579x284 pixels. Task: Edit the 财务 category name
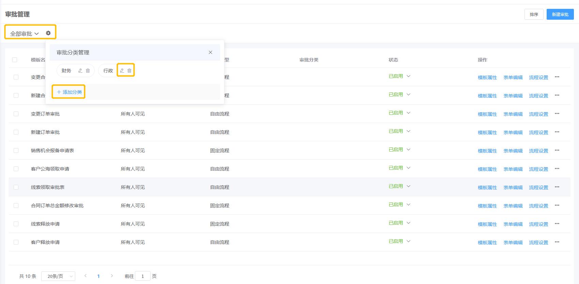[80, 71]
